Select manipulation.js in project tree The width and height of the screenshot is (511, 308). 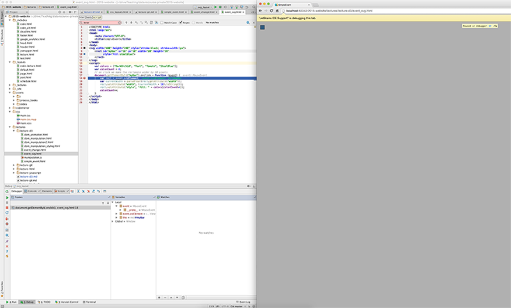pos(33,157)
